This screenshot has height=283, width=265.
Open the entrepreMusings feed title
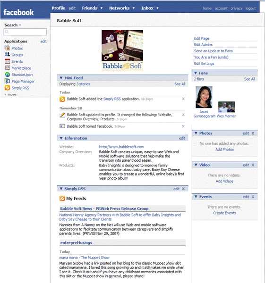click(76, 242)
